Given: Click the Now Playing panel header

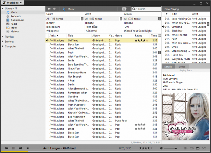Looking at the screenshot, I should point(186,9).
